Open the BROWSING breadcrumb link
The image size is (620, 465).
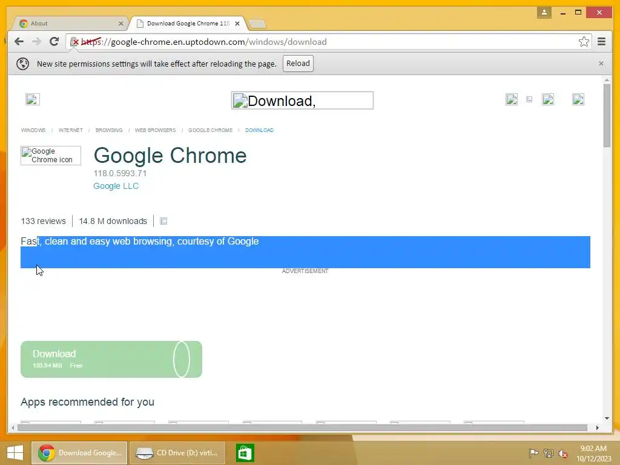109,130
